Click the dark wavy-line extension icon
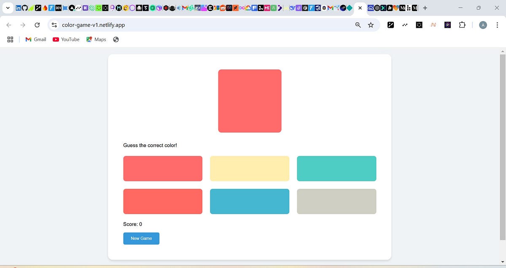The image size is (506, 268). [x=405, y=25]
